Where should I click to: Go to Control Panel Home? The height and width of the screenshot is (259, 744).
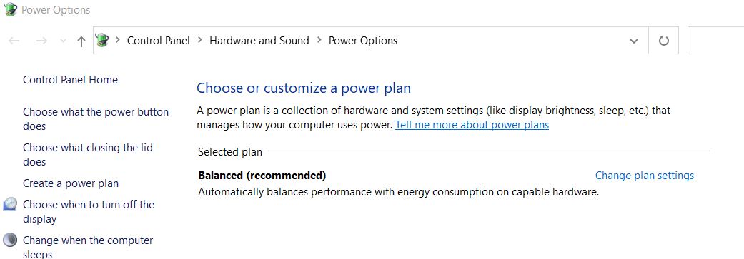[70, 79]
